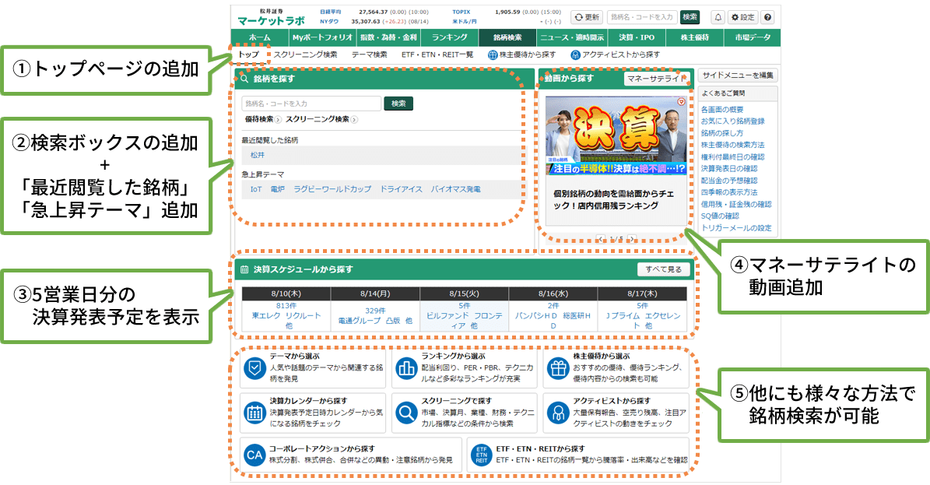The height and width of the screenshot is (485, 930).
Task: Open 2件 earnings for 8/16
Action: (x=553, y=306)
